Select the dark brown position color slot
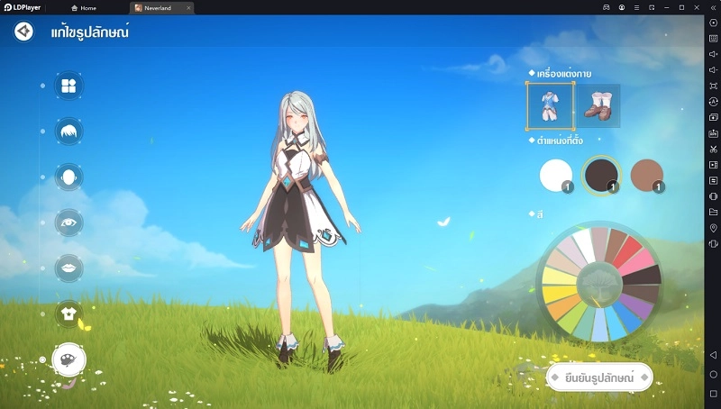 coord(601,176)
